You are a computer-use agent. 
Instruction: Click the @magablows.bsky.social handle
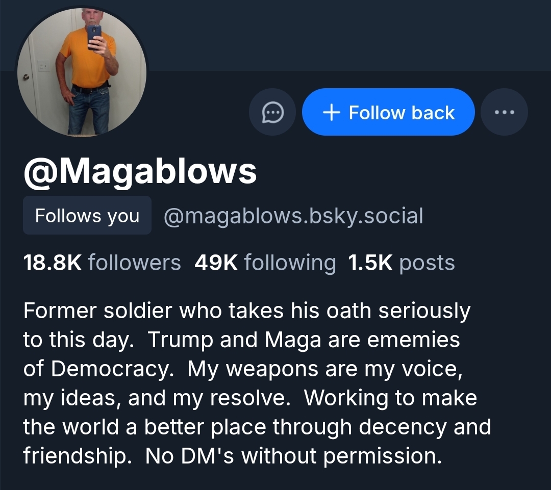pyautogui.click(x=293, y=216)
